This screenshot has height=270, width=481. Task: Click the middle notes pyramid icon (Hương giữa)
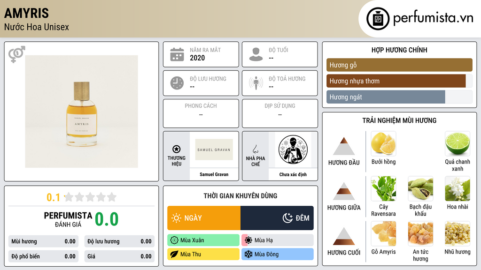[344, 191]
